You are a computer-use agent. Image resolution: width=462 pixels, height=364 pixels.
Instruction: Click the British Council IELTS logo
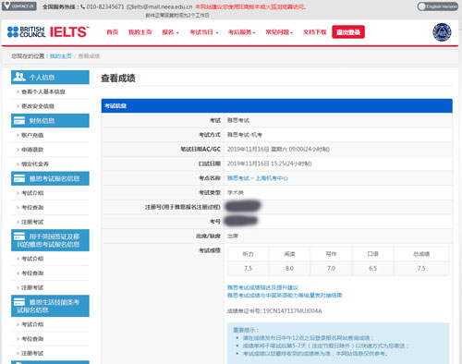(x=48, y=31)
